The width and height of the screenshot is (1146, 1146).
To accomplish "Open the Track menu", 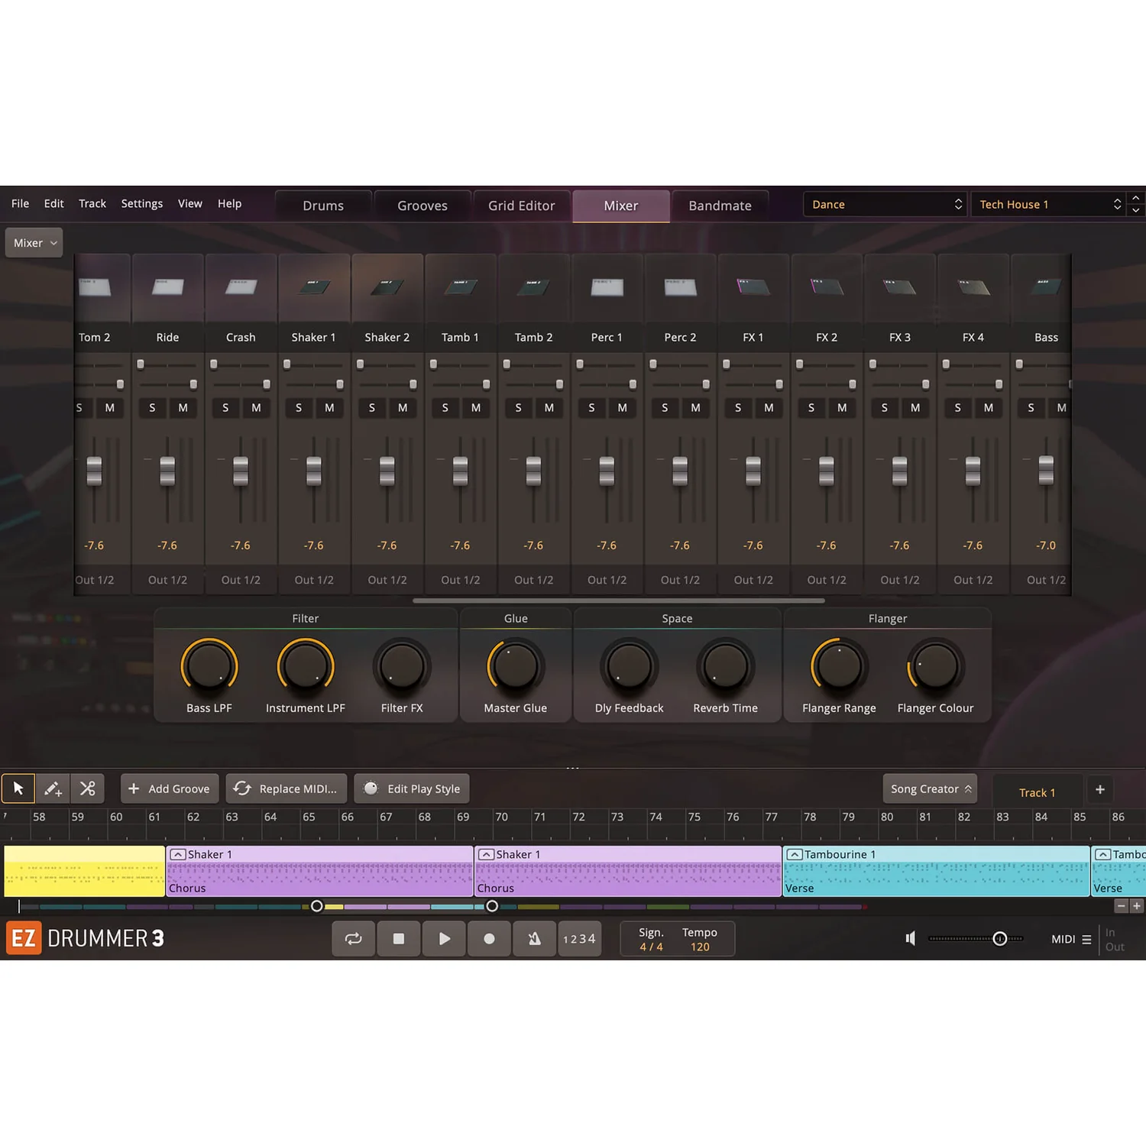I will click(x=92, y=203).
